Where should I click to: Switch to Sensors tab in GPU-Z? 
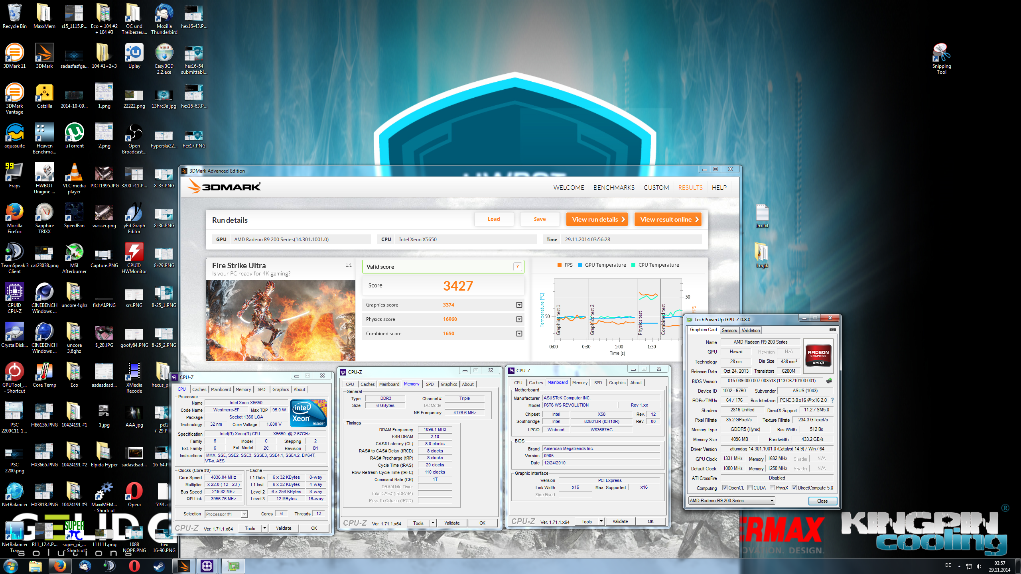coord(729,330)
